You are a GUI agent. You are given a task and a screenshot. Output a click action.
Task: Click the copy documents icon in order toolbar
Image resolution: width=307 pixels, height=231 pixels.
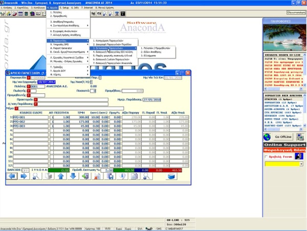[x=135, y=176]
